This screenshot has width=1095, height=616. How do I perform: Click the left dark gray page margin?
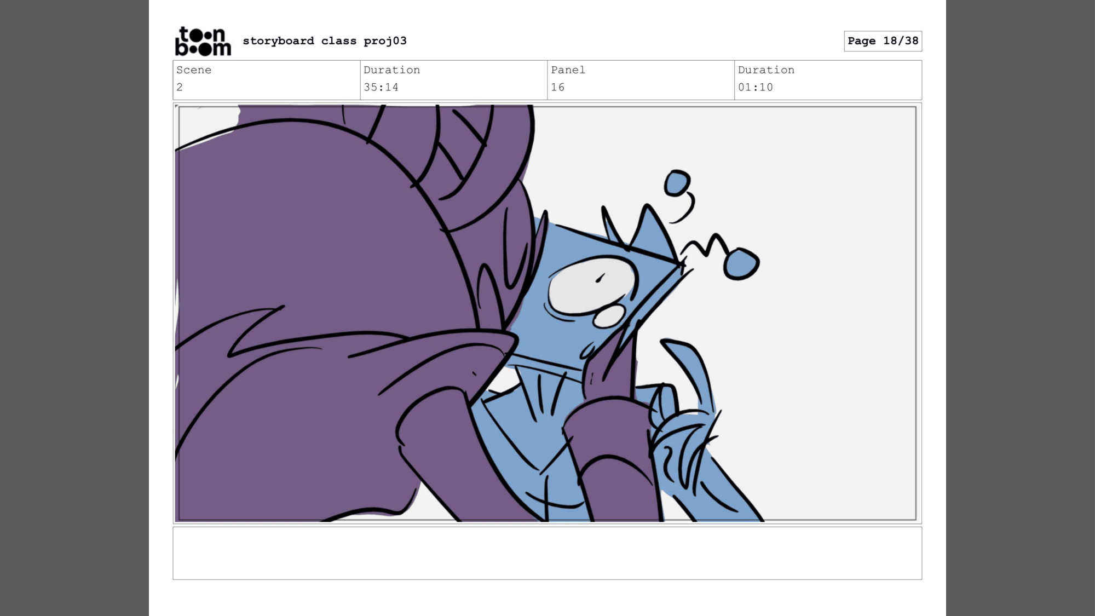tap(74, 307)
